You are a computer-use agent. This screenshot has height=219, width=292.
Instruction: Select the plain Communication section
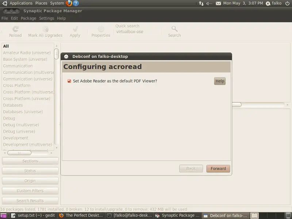click(28, 66)
